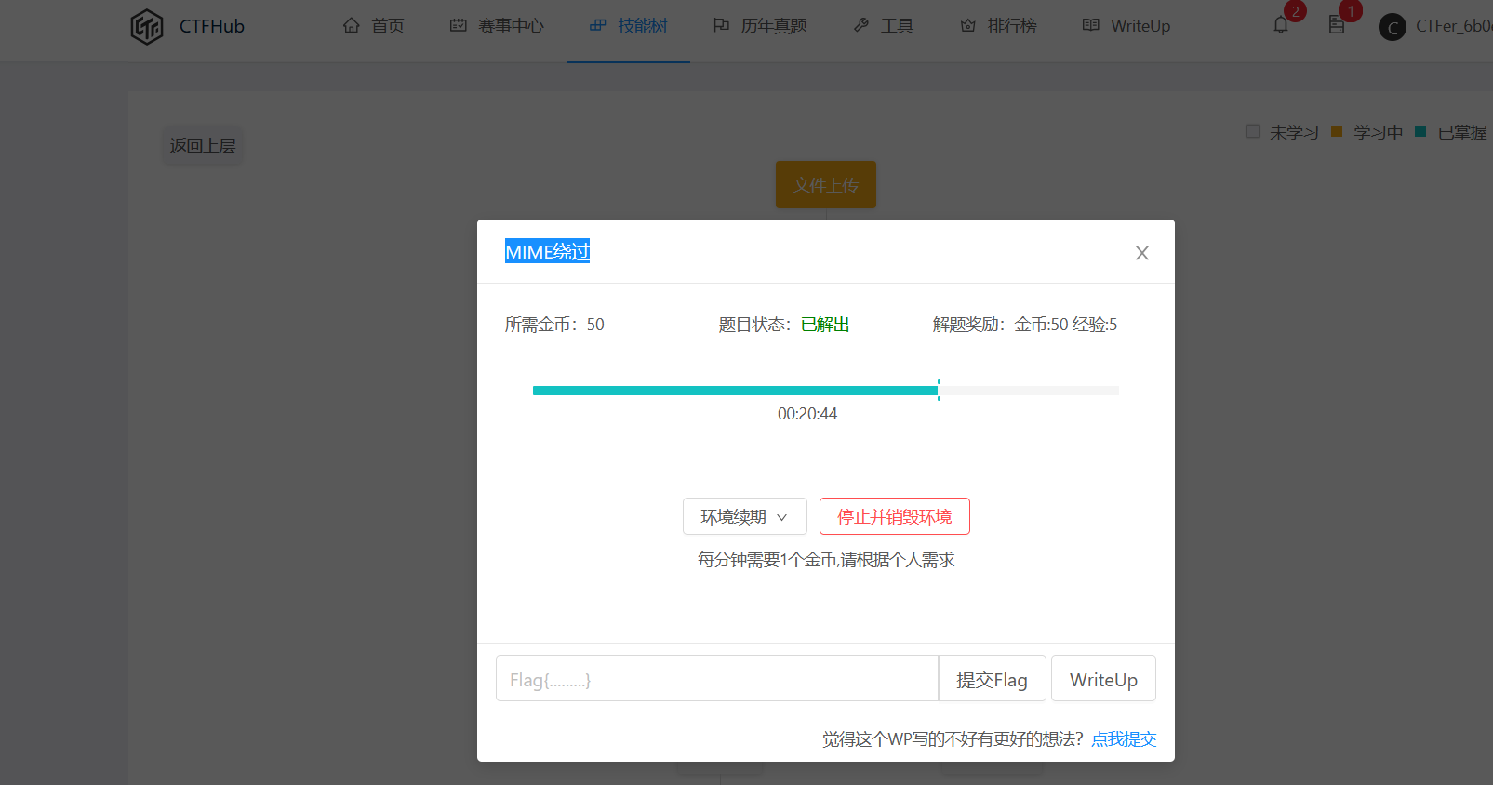Viewport: 1493px width, 785px height.
Task: Click the 学习中 legend swatch
Action: (1337, 131)
